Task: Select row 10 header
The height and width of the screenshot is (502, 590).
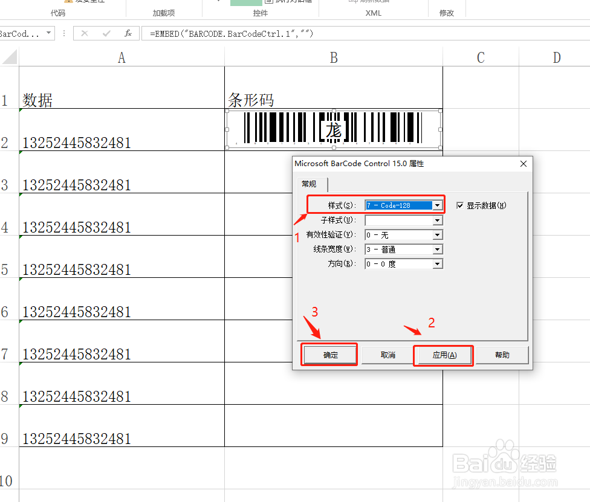Action: 9,468
